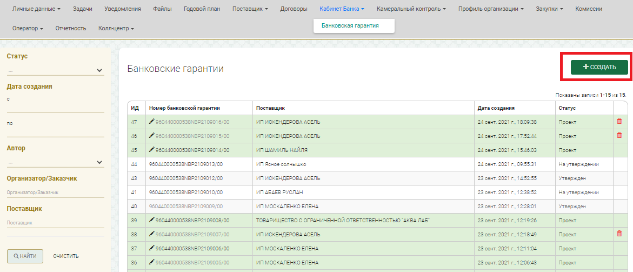Click the НАЙТИ search button
This screenshot has height=272, width=633.
click(x=25, y=256)
